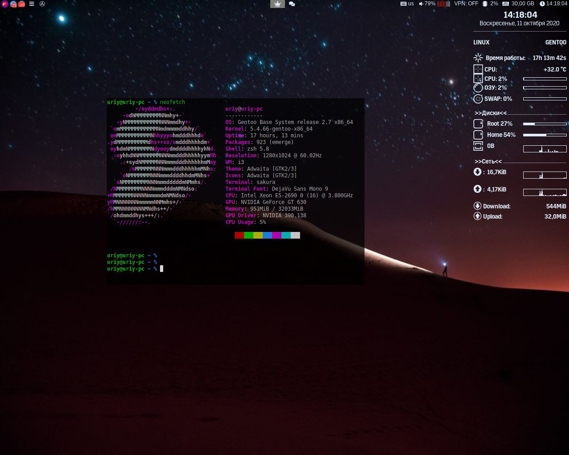Toggle the VPN: OFF status indicator

click(x=466, y=4)
